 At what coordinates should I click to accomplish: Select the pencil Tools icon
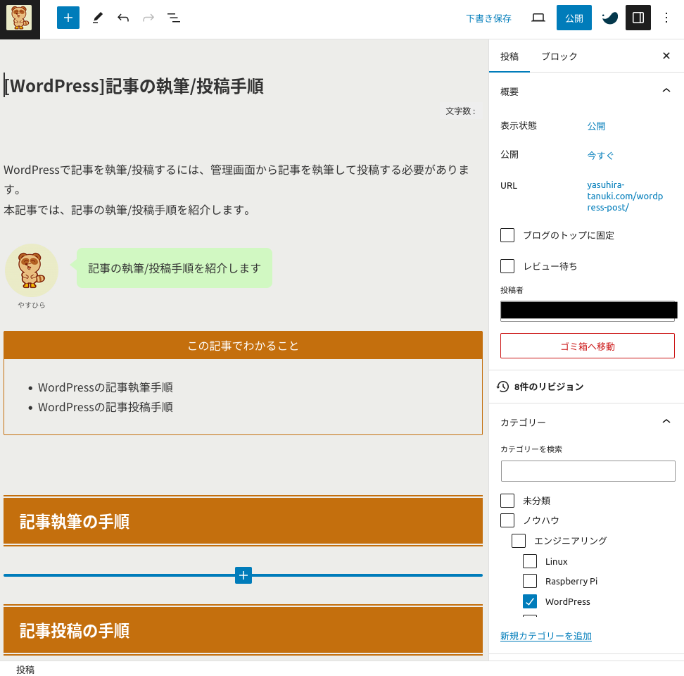pos(98,18)
